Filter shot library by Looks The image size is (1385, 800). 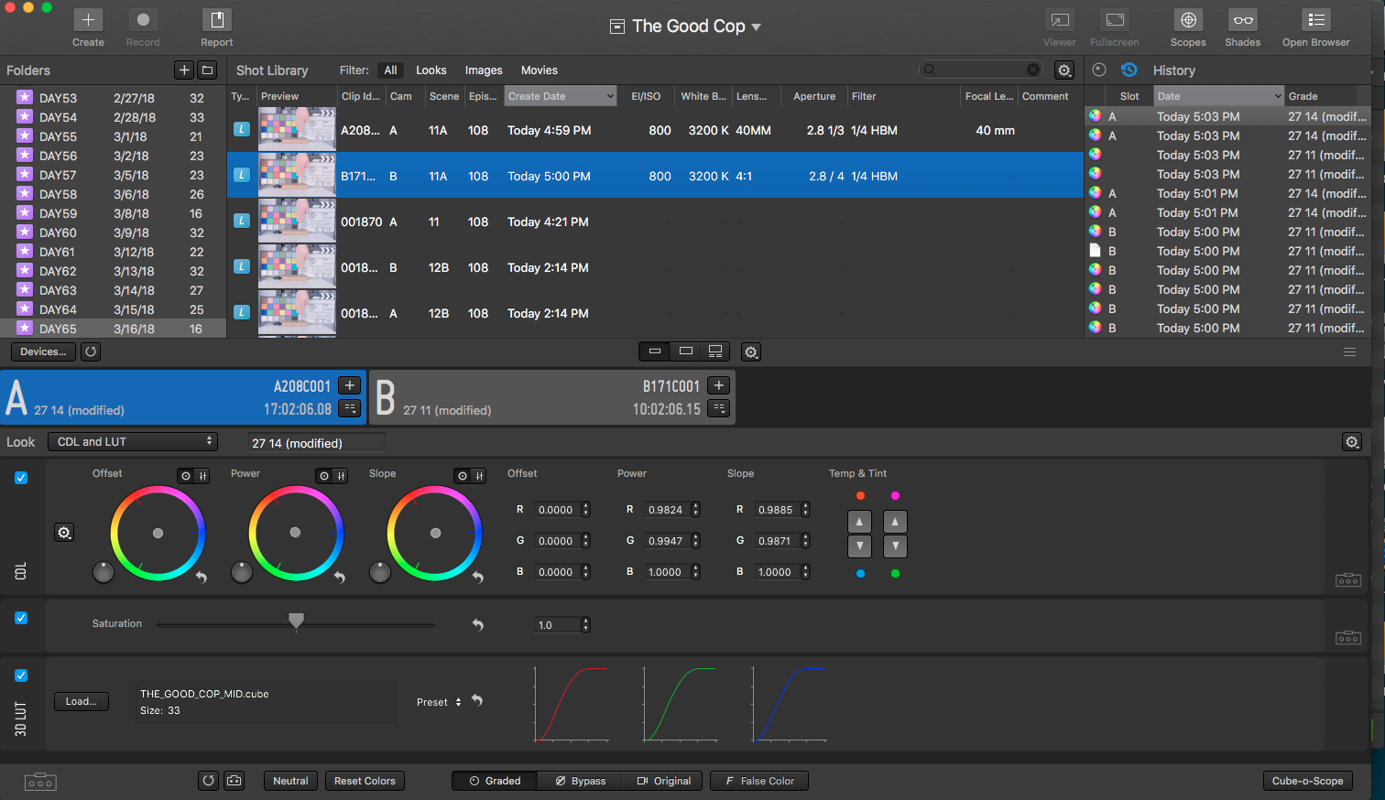pyautogui.click(x=431, y=70)
